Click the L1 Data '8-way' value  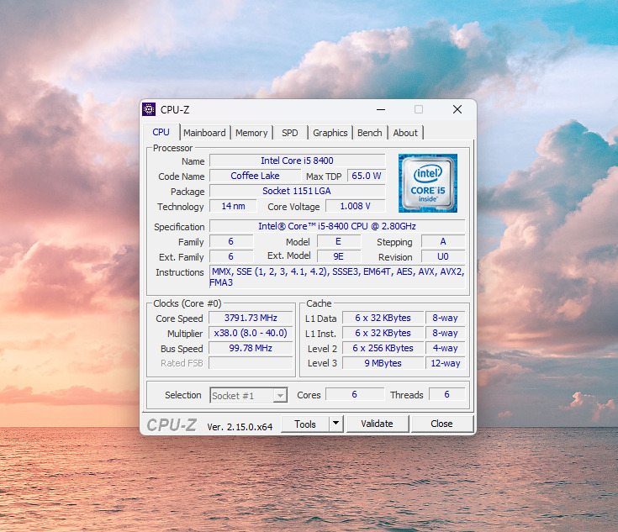(446, 318)
